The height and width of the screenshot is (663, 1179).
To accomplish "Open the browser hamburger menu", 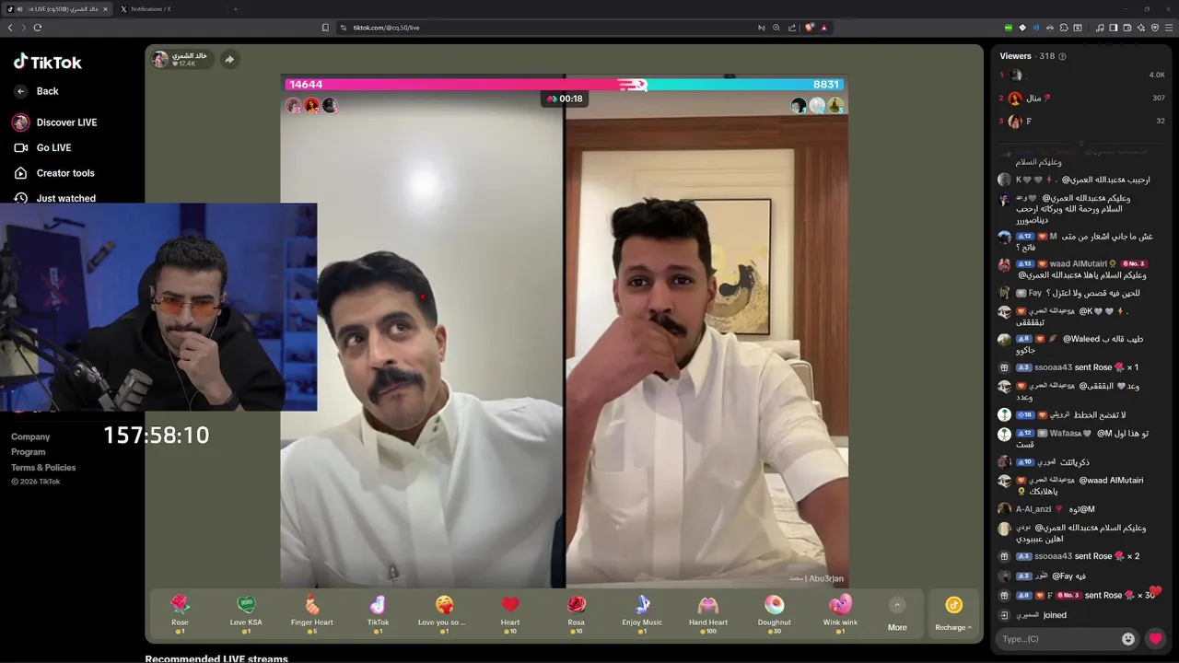I will click(1169, 28).
